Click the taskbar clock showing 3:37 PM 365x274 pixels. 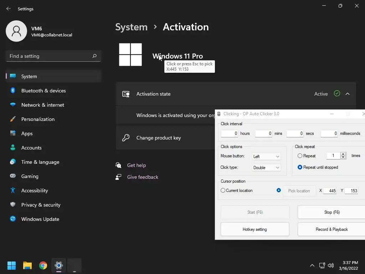click(349, 265)
